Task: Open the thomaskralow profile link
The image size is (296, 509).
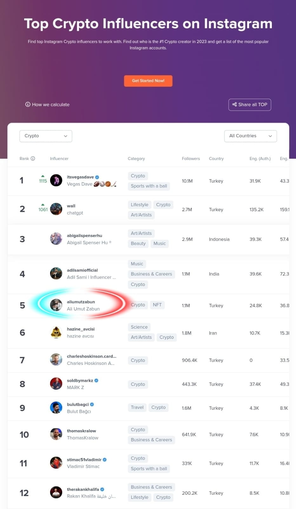Action: coord(81,431)
